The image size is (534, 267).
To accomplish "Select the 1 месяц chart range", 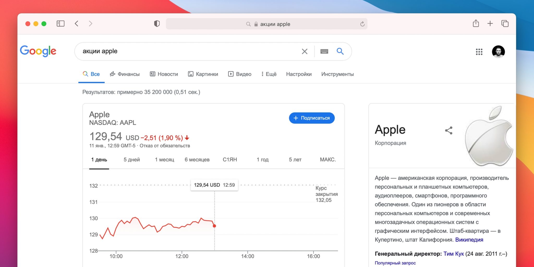I will (x=165, y=160).
